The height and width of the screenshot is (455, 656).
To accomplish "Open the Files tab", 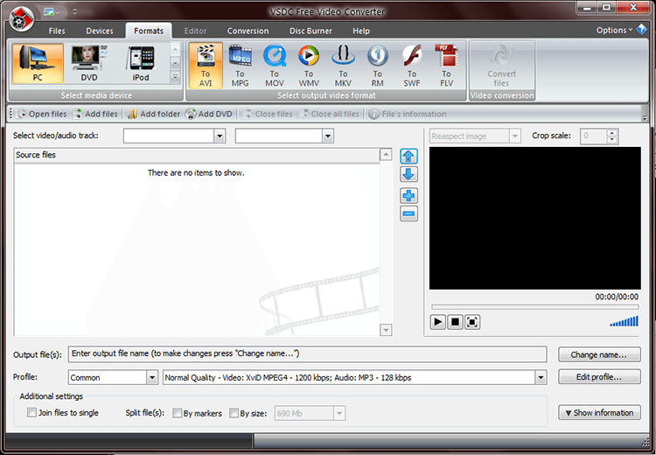I will pos(57,31).
